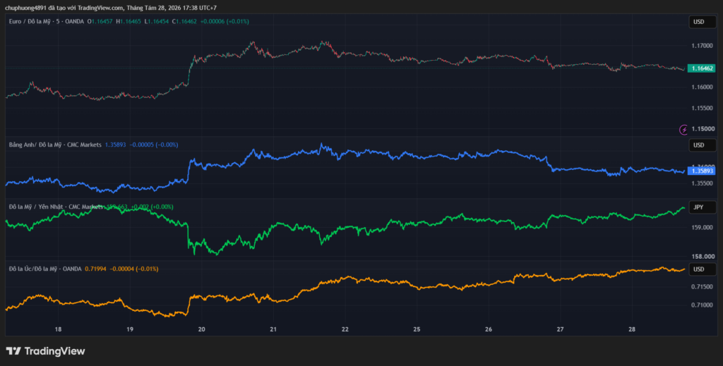Viewport: 723px width, 366px height.
Task: Open the USD currency selector in the Đô la Úc pane
Action: (x=703, y=269)
